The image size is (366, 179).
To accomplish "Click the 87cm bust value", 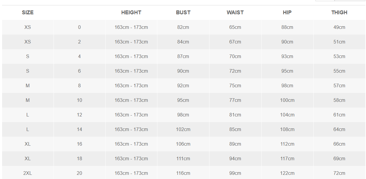I will [183, 56].
